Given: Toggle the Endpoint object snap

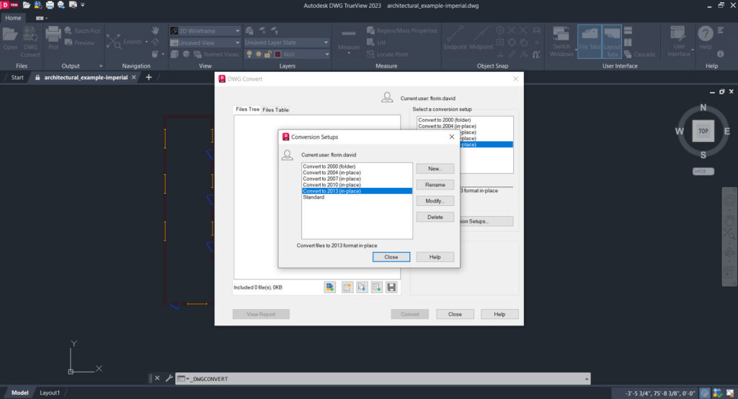Looking at the screenshot, I should (455, 37).
